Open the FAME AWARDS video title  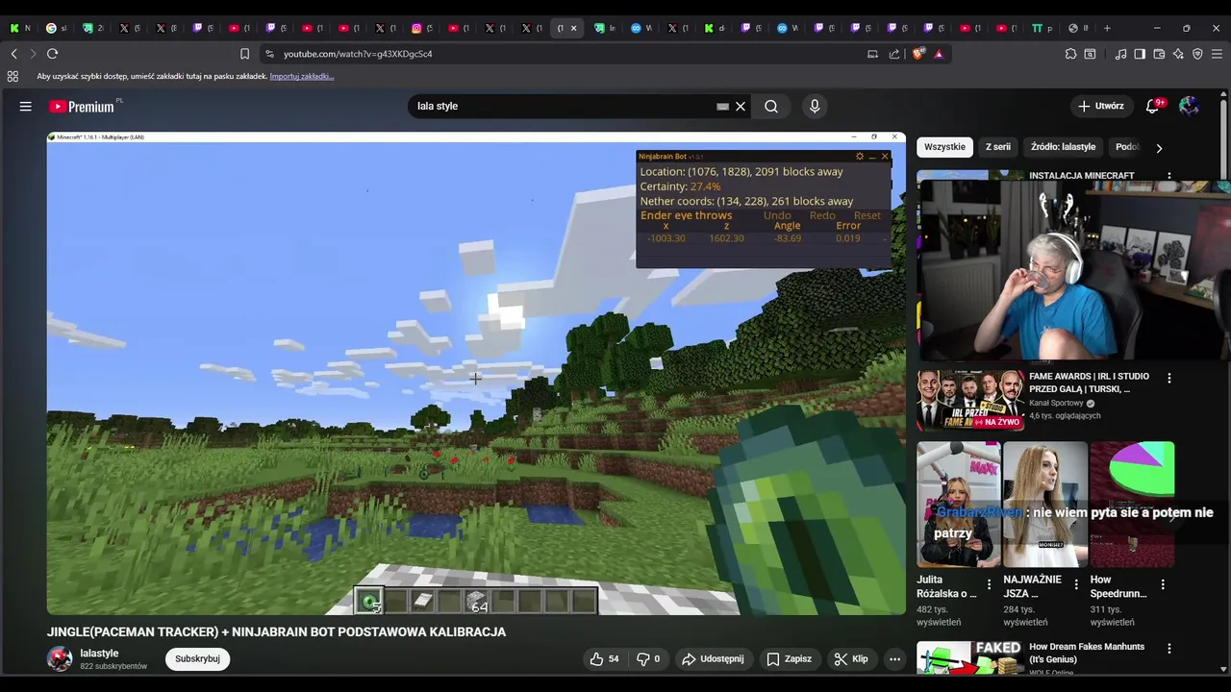1089,383
